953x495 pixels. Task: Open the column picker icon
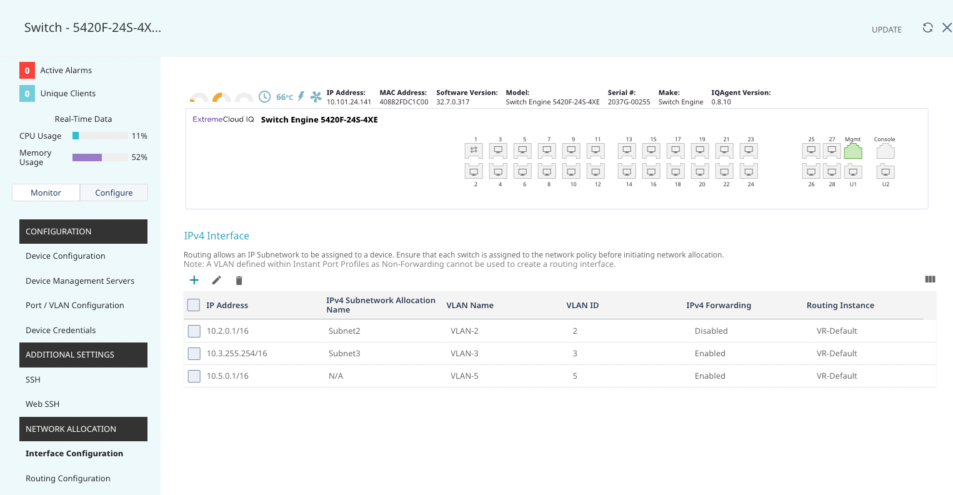click(x=930, y=279)
